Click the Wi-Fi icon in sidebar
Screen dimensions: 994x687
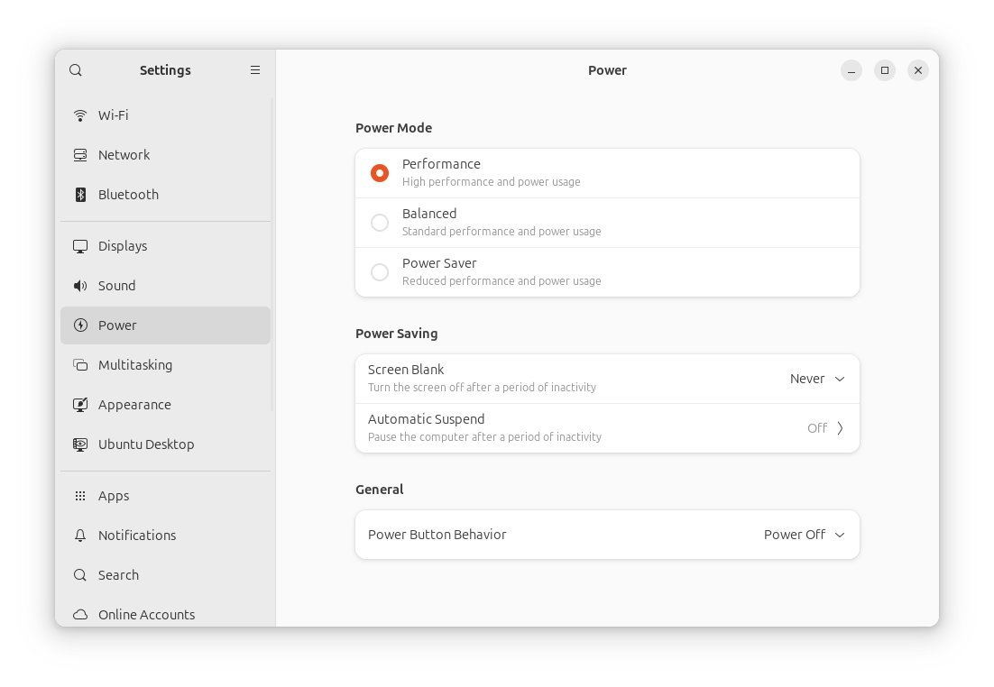80,115
